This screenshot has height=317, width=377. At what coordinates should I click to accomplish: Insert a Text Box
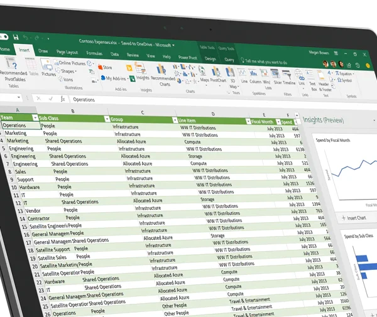click(312, 81)
